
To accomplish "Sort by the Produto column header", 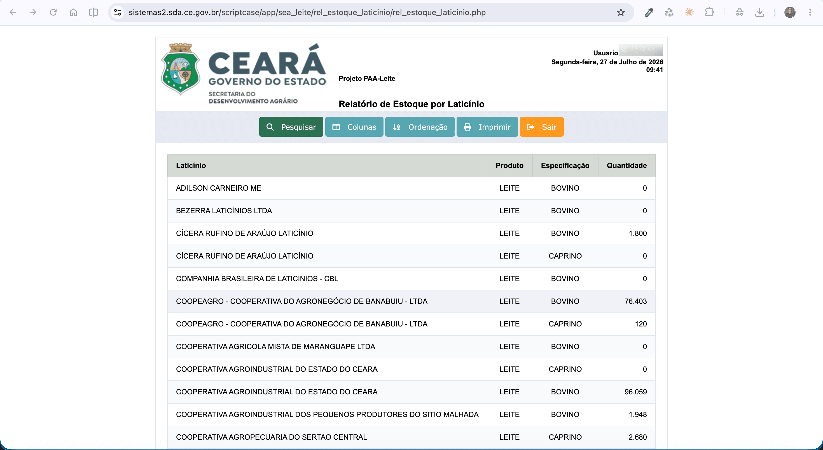I will click(509, 165).
